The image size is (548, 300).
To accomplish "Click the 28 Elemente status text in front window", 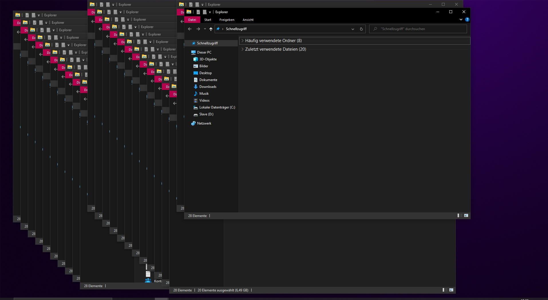I will 197,216.
